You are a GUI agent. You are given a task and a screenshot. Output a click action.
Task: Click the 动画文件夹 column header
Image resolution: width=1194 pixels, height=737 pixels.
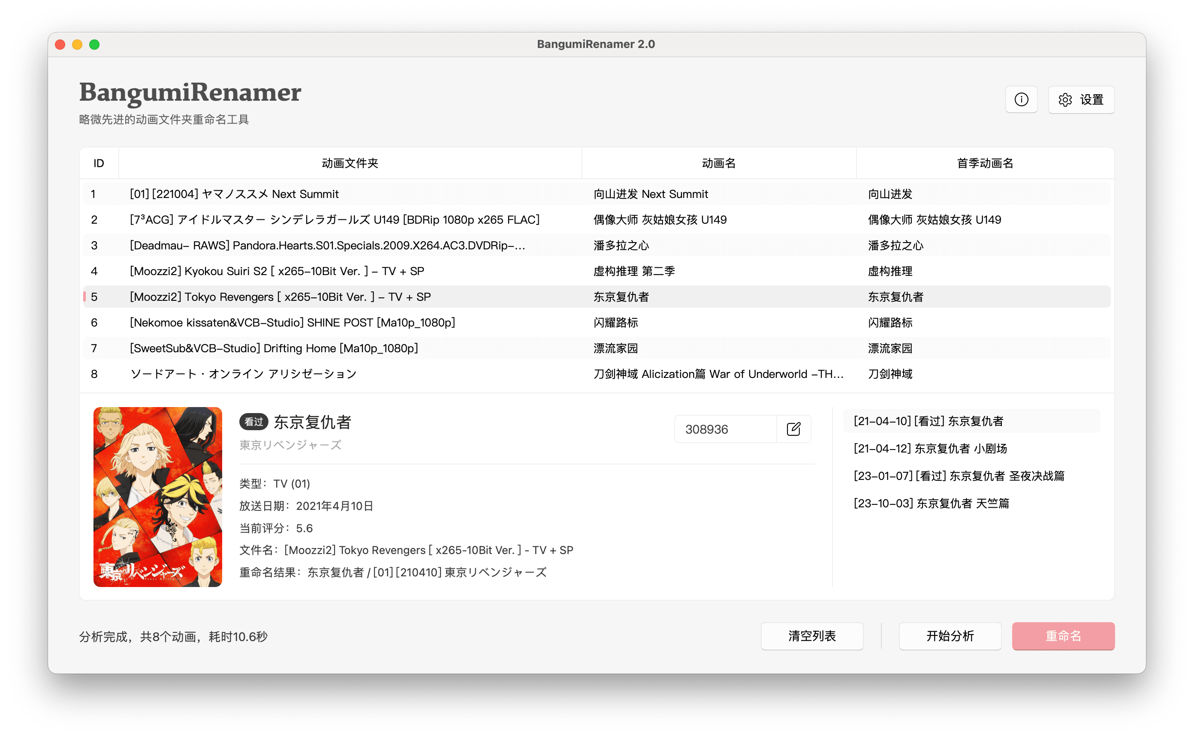coord(350,163)
